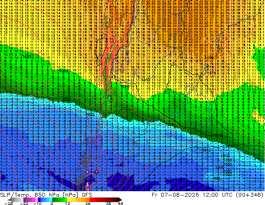Pick the bright red swatch right of the 26 mark
265x205 pixels.
(x=91, y=200)
